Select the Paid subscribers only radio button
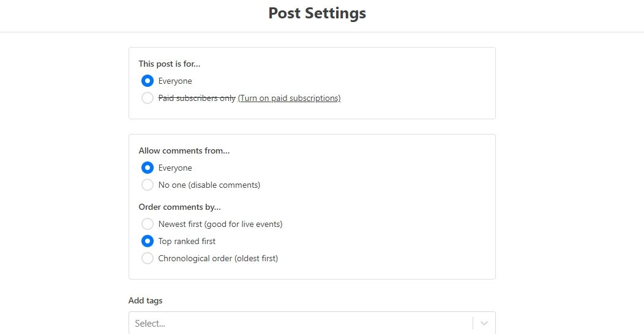Image resolution: width=644 pixels, height=334 pixels. tap(147, 98)
